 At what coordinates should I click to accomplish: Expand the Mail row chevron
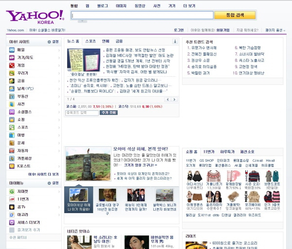coord(59,50)
